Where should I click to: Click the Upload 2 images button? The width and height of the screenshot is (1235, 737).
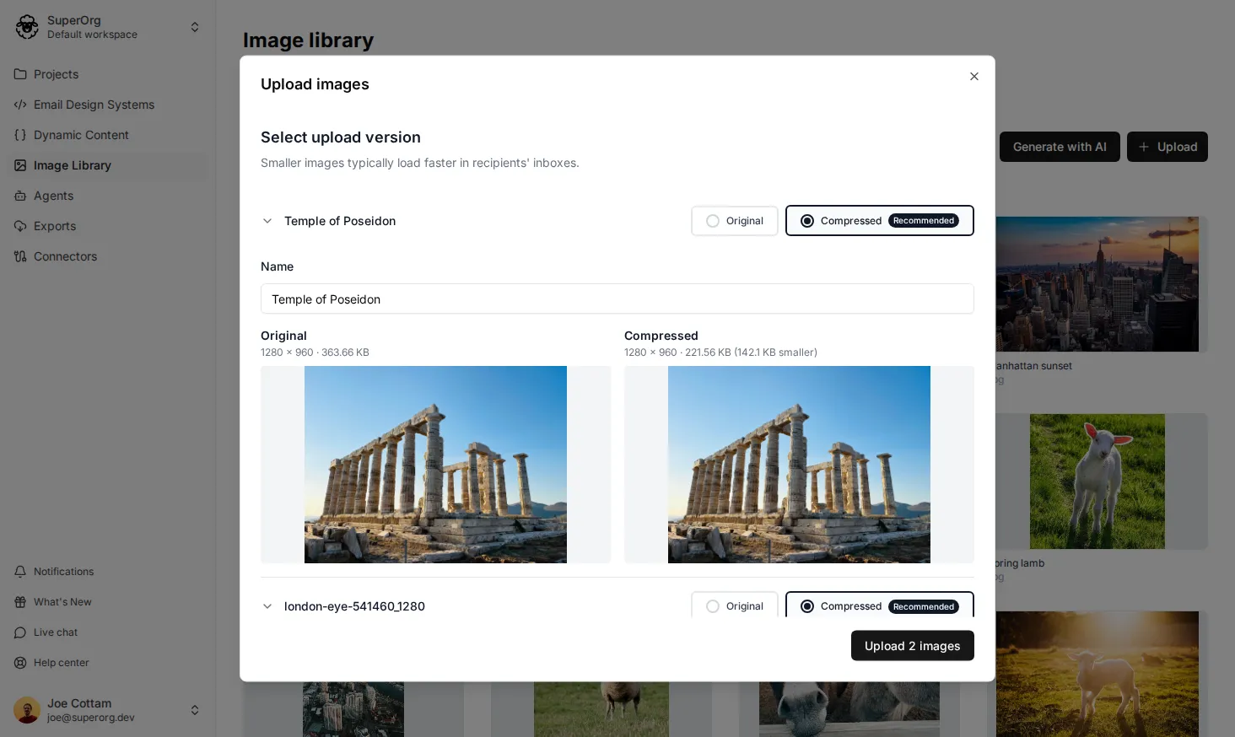pos(913,646)
